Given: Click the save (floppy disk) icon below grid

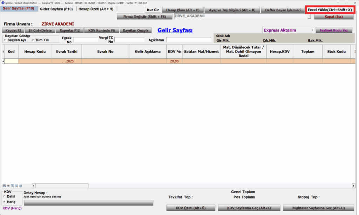Looking at the screenshot, I should click(x=4, y=186).
